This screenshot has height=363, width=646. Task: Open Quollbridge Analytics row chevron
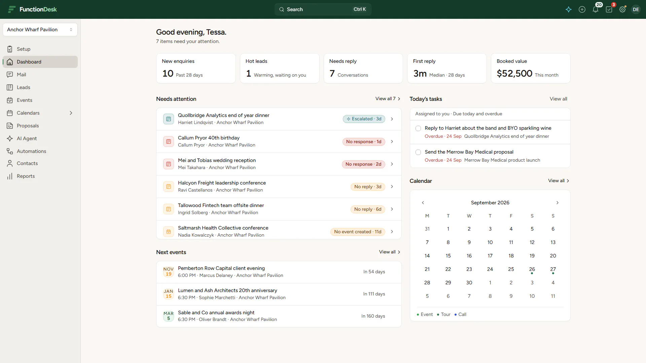click(x=392, y=119)
